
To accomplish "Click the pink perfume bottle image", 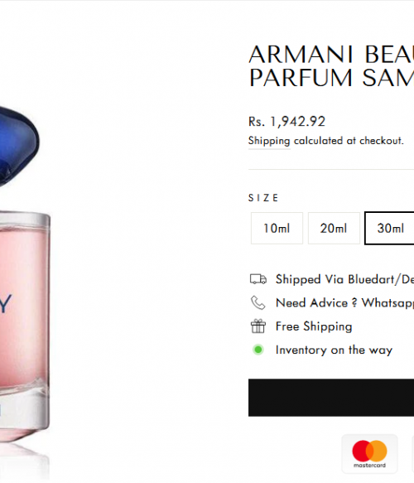I will point(25,326).
